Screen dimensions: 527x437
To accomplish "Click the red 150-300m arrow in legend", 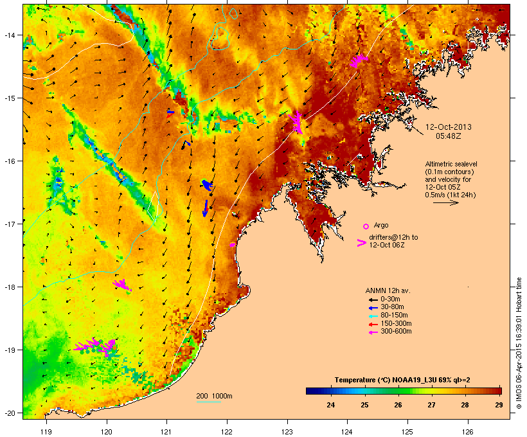I will click(x=373, y=325).
